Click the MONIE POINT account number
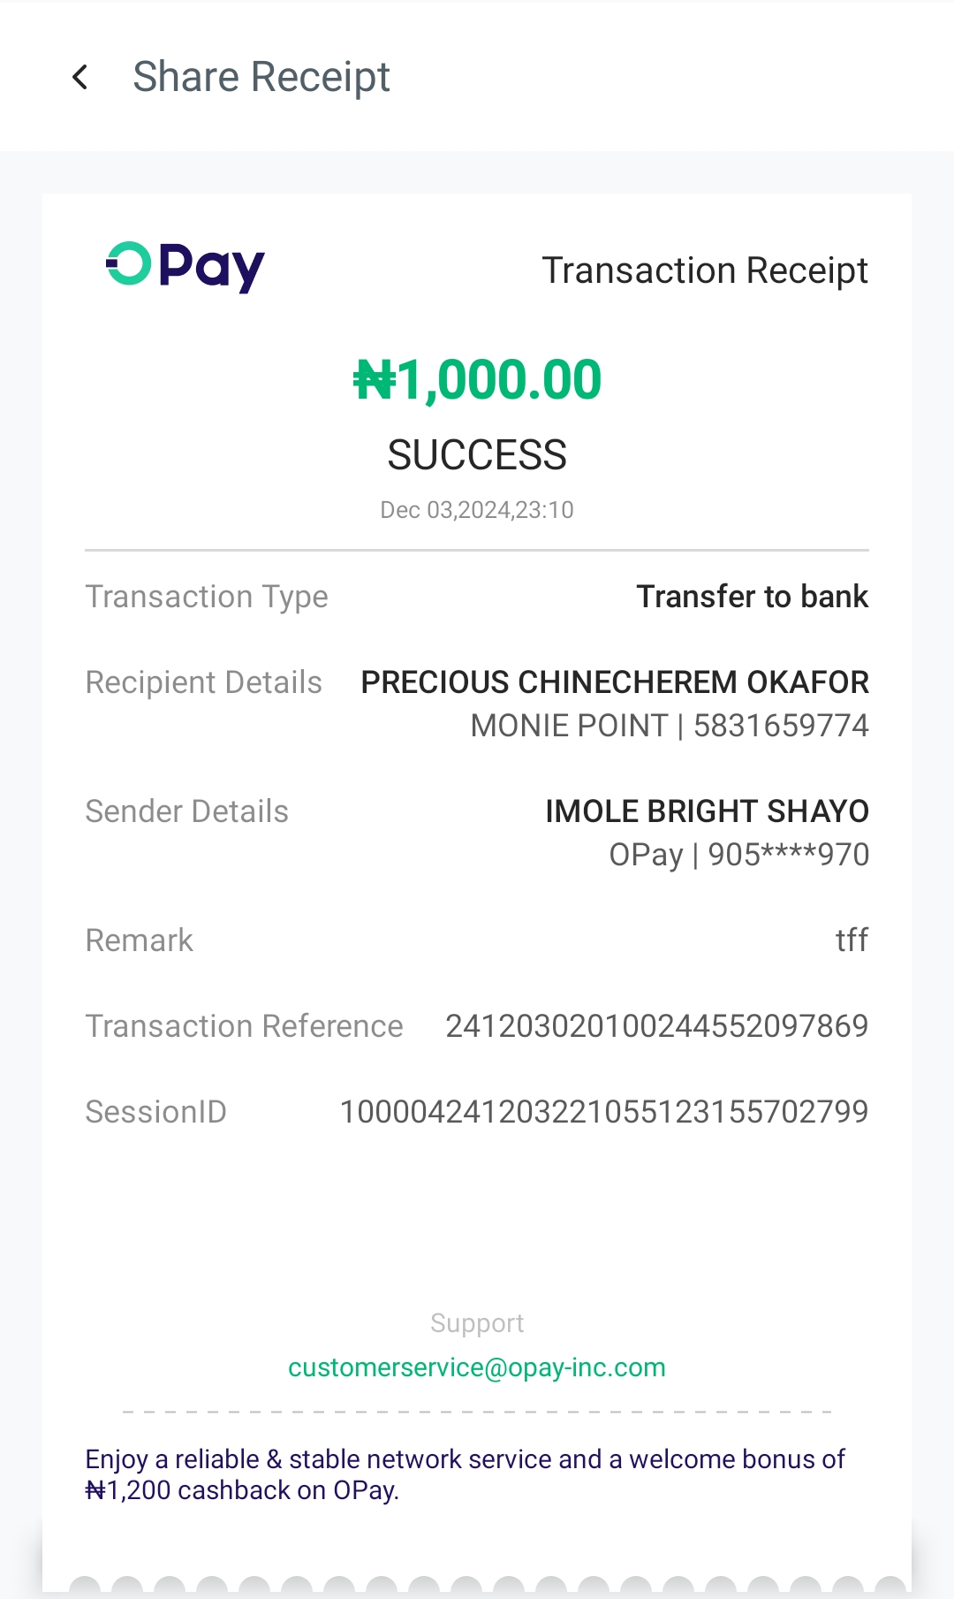The image size is (954, 1599). 781,726
